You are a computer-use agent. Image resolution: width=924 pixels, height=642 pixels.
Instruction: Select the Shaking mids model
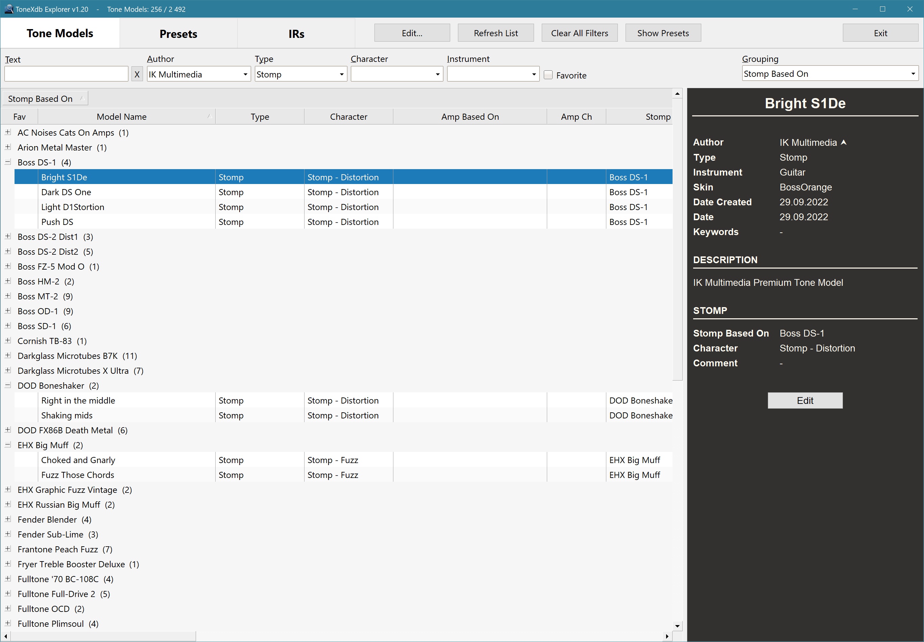(343, 415)
